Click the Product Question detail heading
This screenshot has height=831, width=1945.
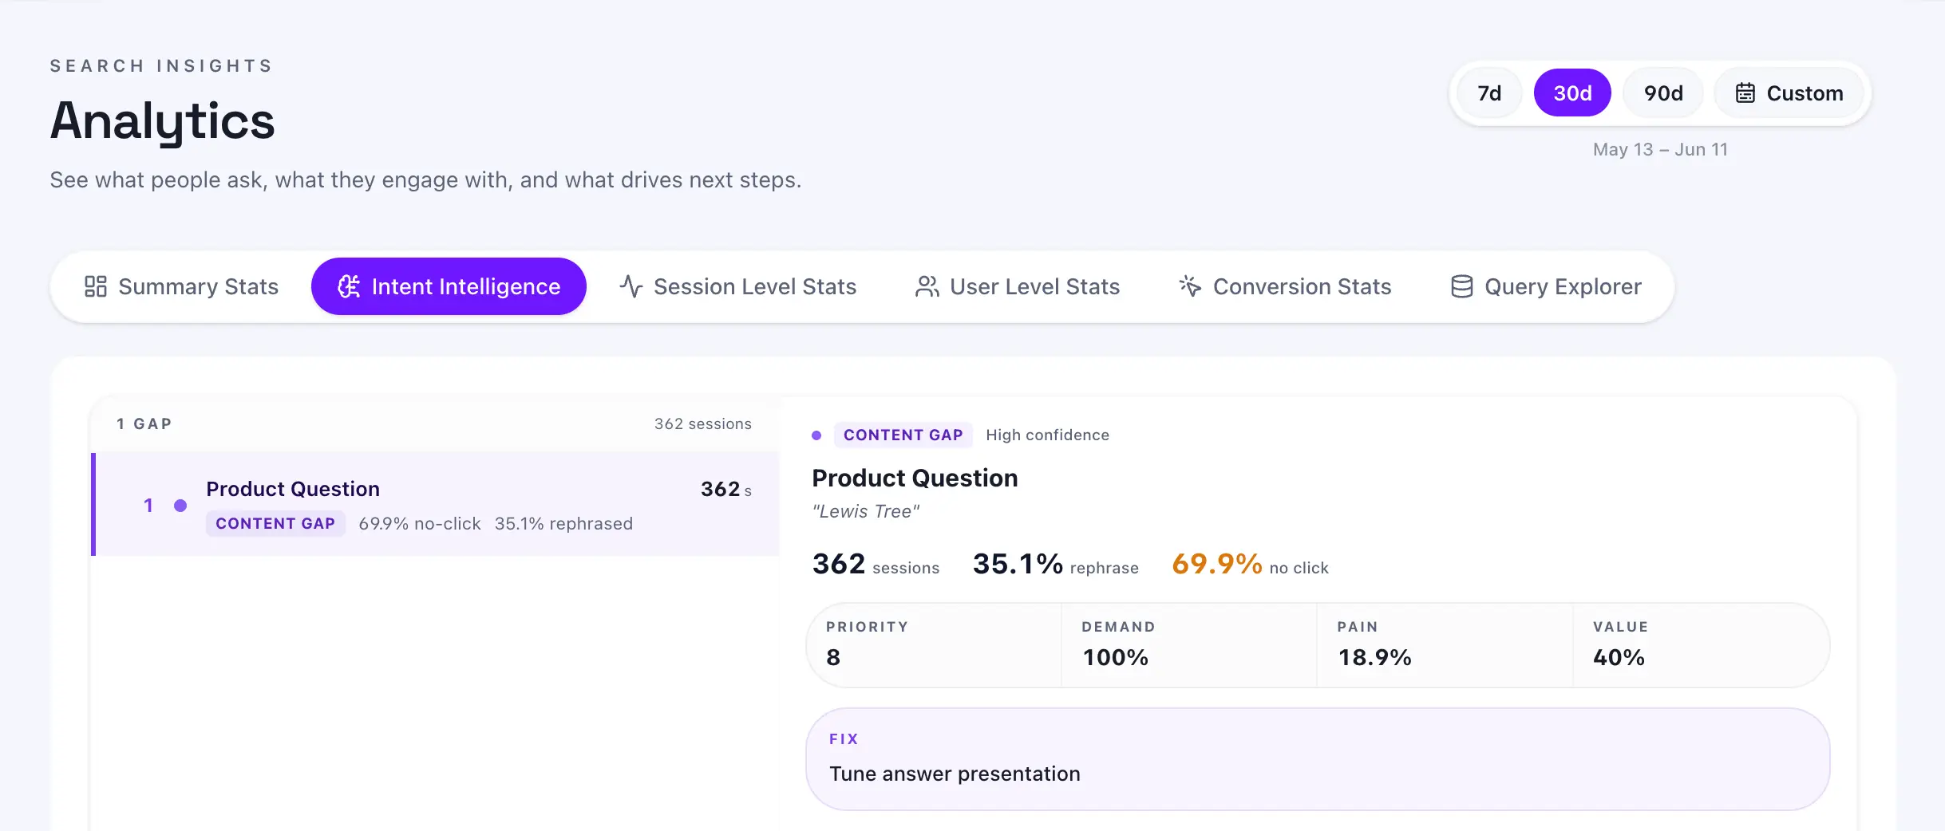[915, 478]
